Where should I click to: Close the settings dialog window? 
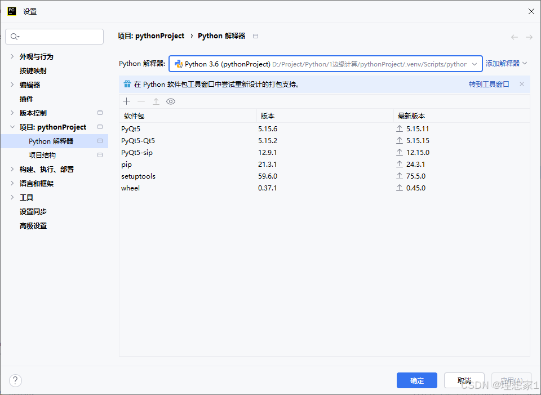click(531, 11)
